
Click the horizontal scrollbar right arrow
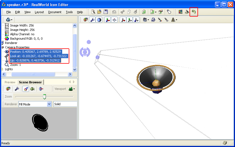point(70,74)
